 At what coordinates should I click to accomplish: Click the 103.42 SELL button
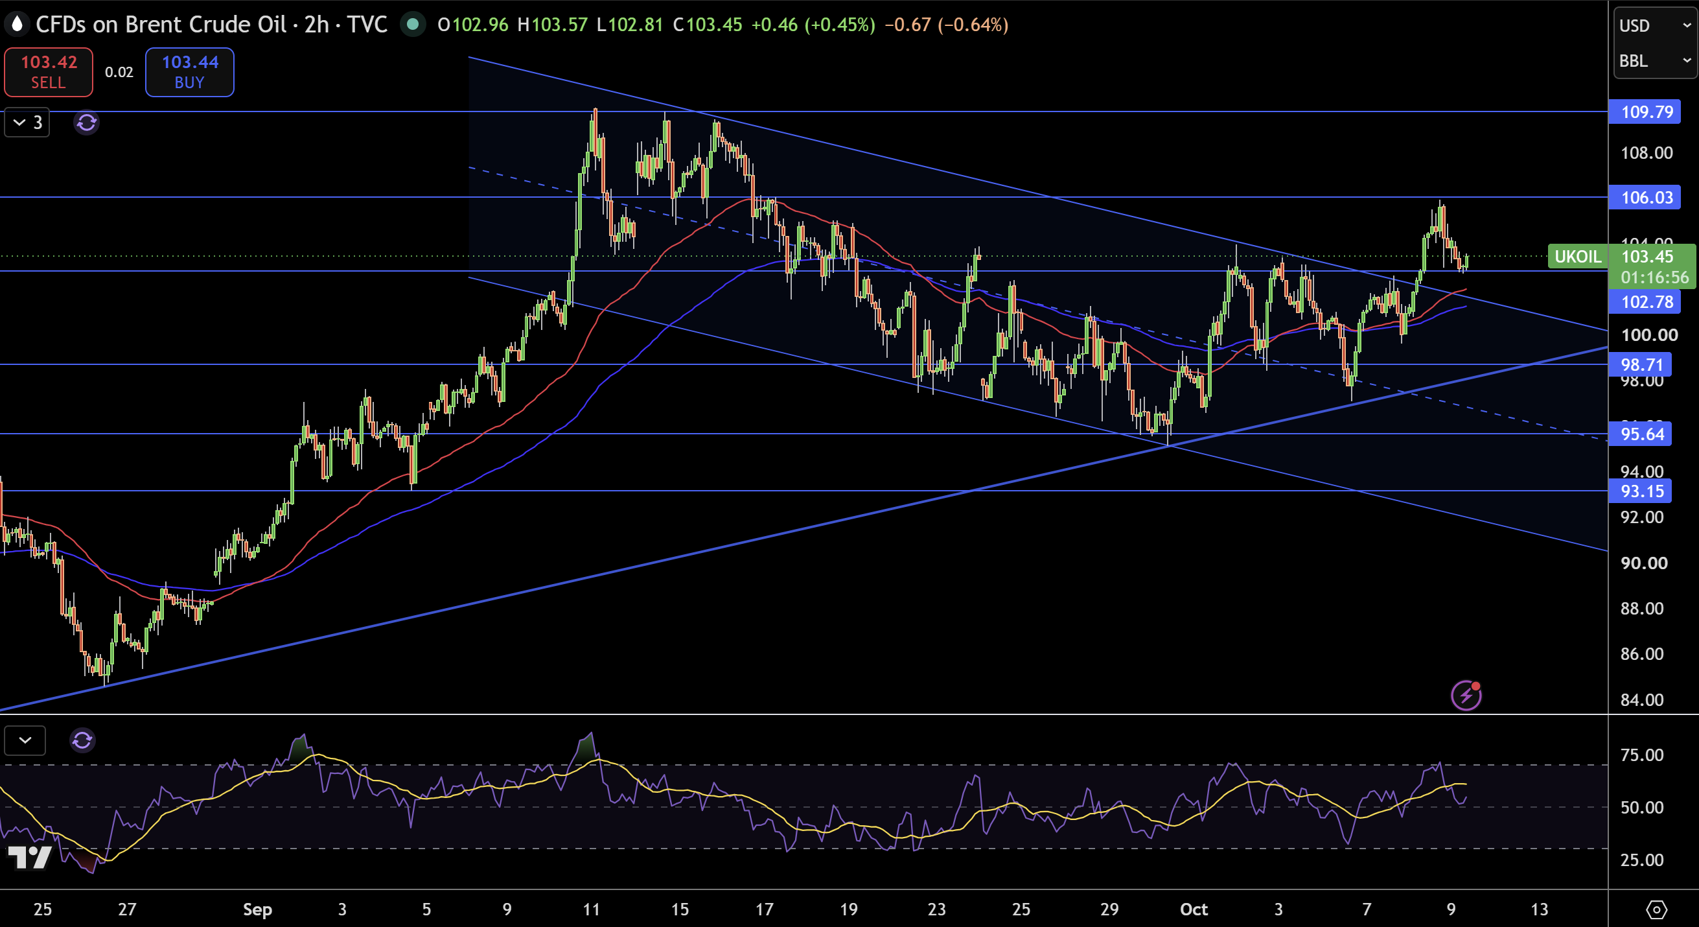(49, 72)
